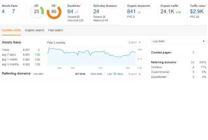Click the Organic keywords count 841

[131, 12]
